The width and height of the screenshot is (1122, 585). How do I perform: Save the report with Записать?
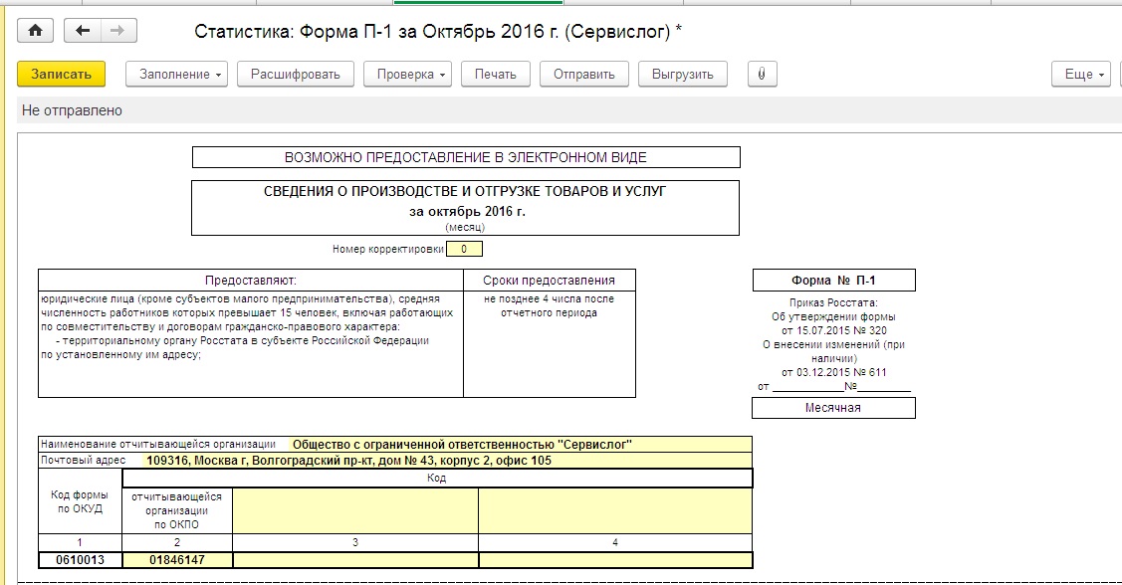click(x=62, y=75)
